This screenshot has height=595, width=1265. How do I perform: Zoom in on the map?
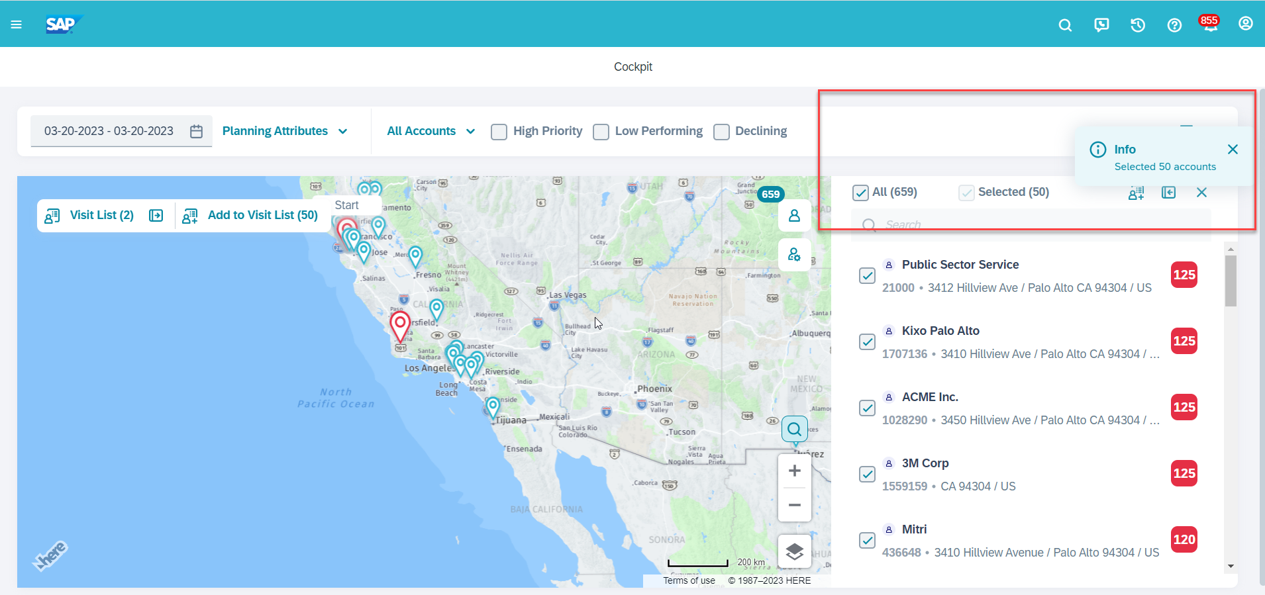coord(795,471)
